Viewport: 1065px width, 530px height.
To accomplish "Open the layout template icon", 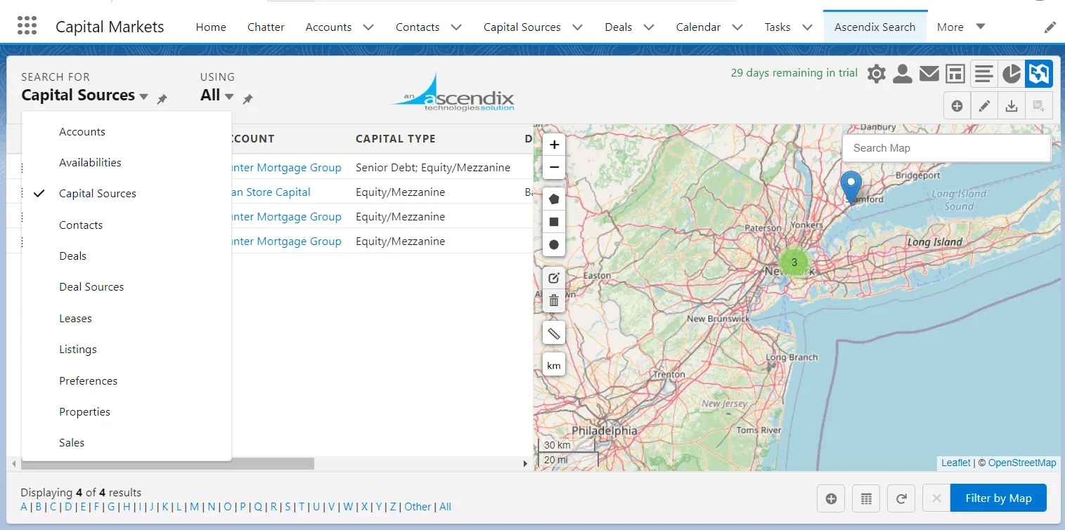I will pos(955,74).
